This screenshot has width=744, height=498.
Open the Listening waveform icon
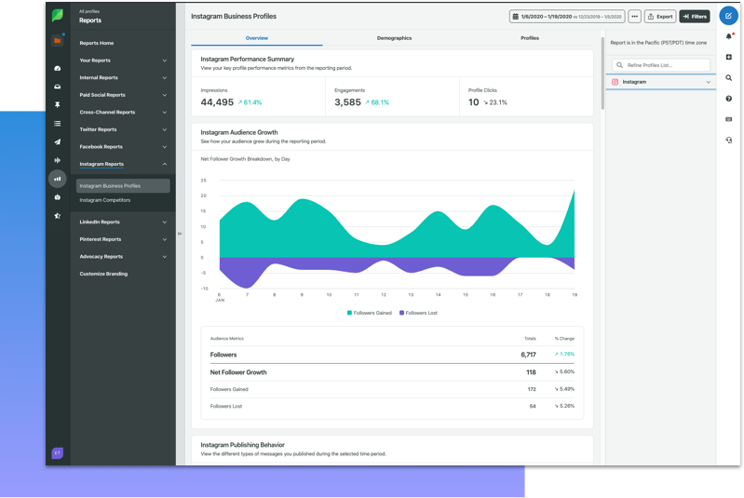[x=58, y=160]
